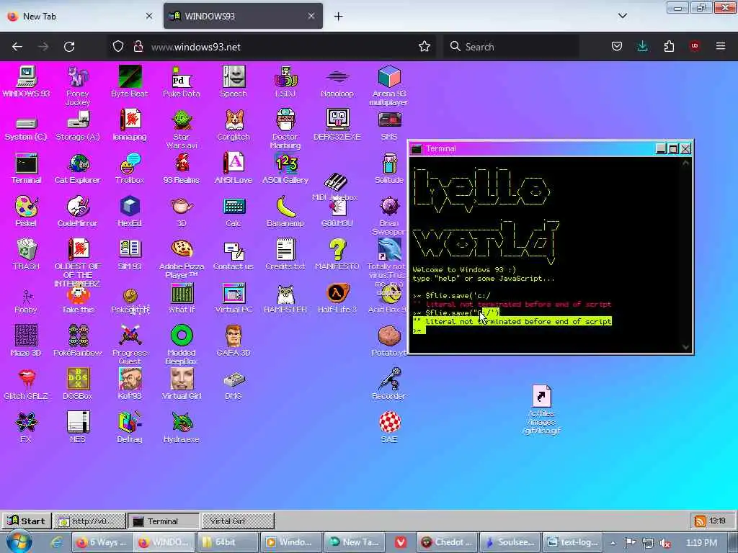This screenshot has height=553, width=738.
Task: Launch the Byte Beat icon
Action: coord(130,81)
